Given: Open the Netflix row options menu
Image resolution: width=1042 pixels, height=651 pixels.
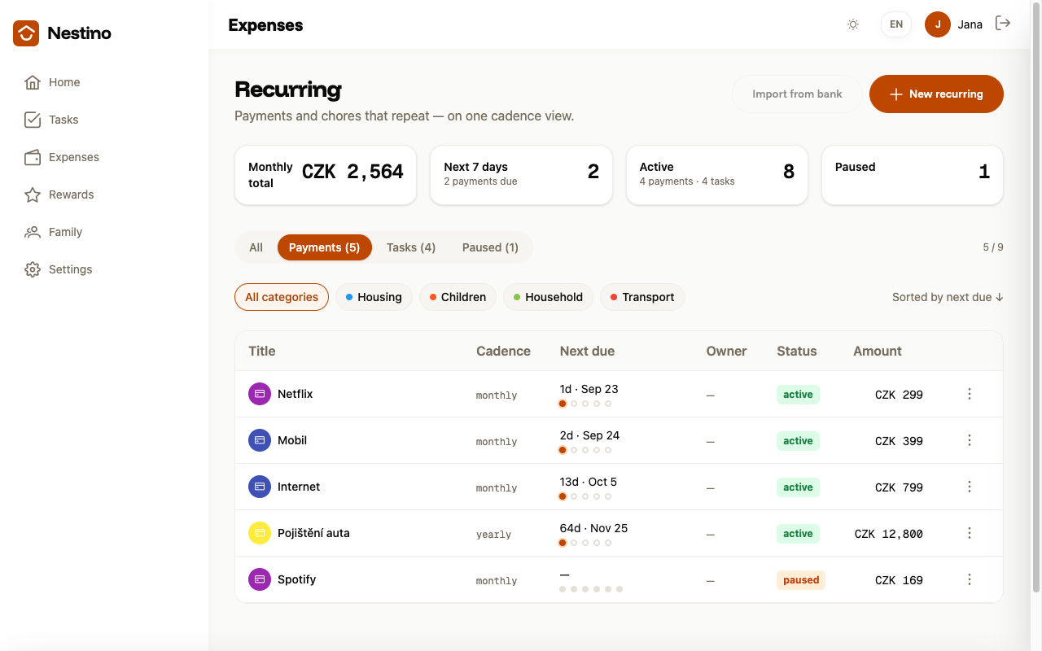Looking at the screenshot, I should 970,394.
